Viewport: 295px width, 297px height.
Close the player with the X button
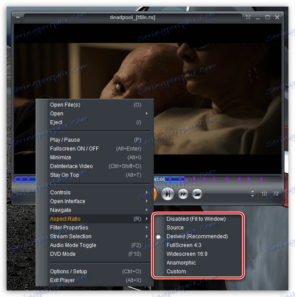pyautogui.click(x=277, y=18)
